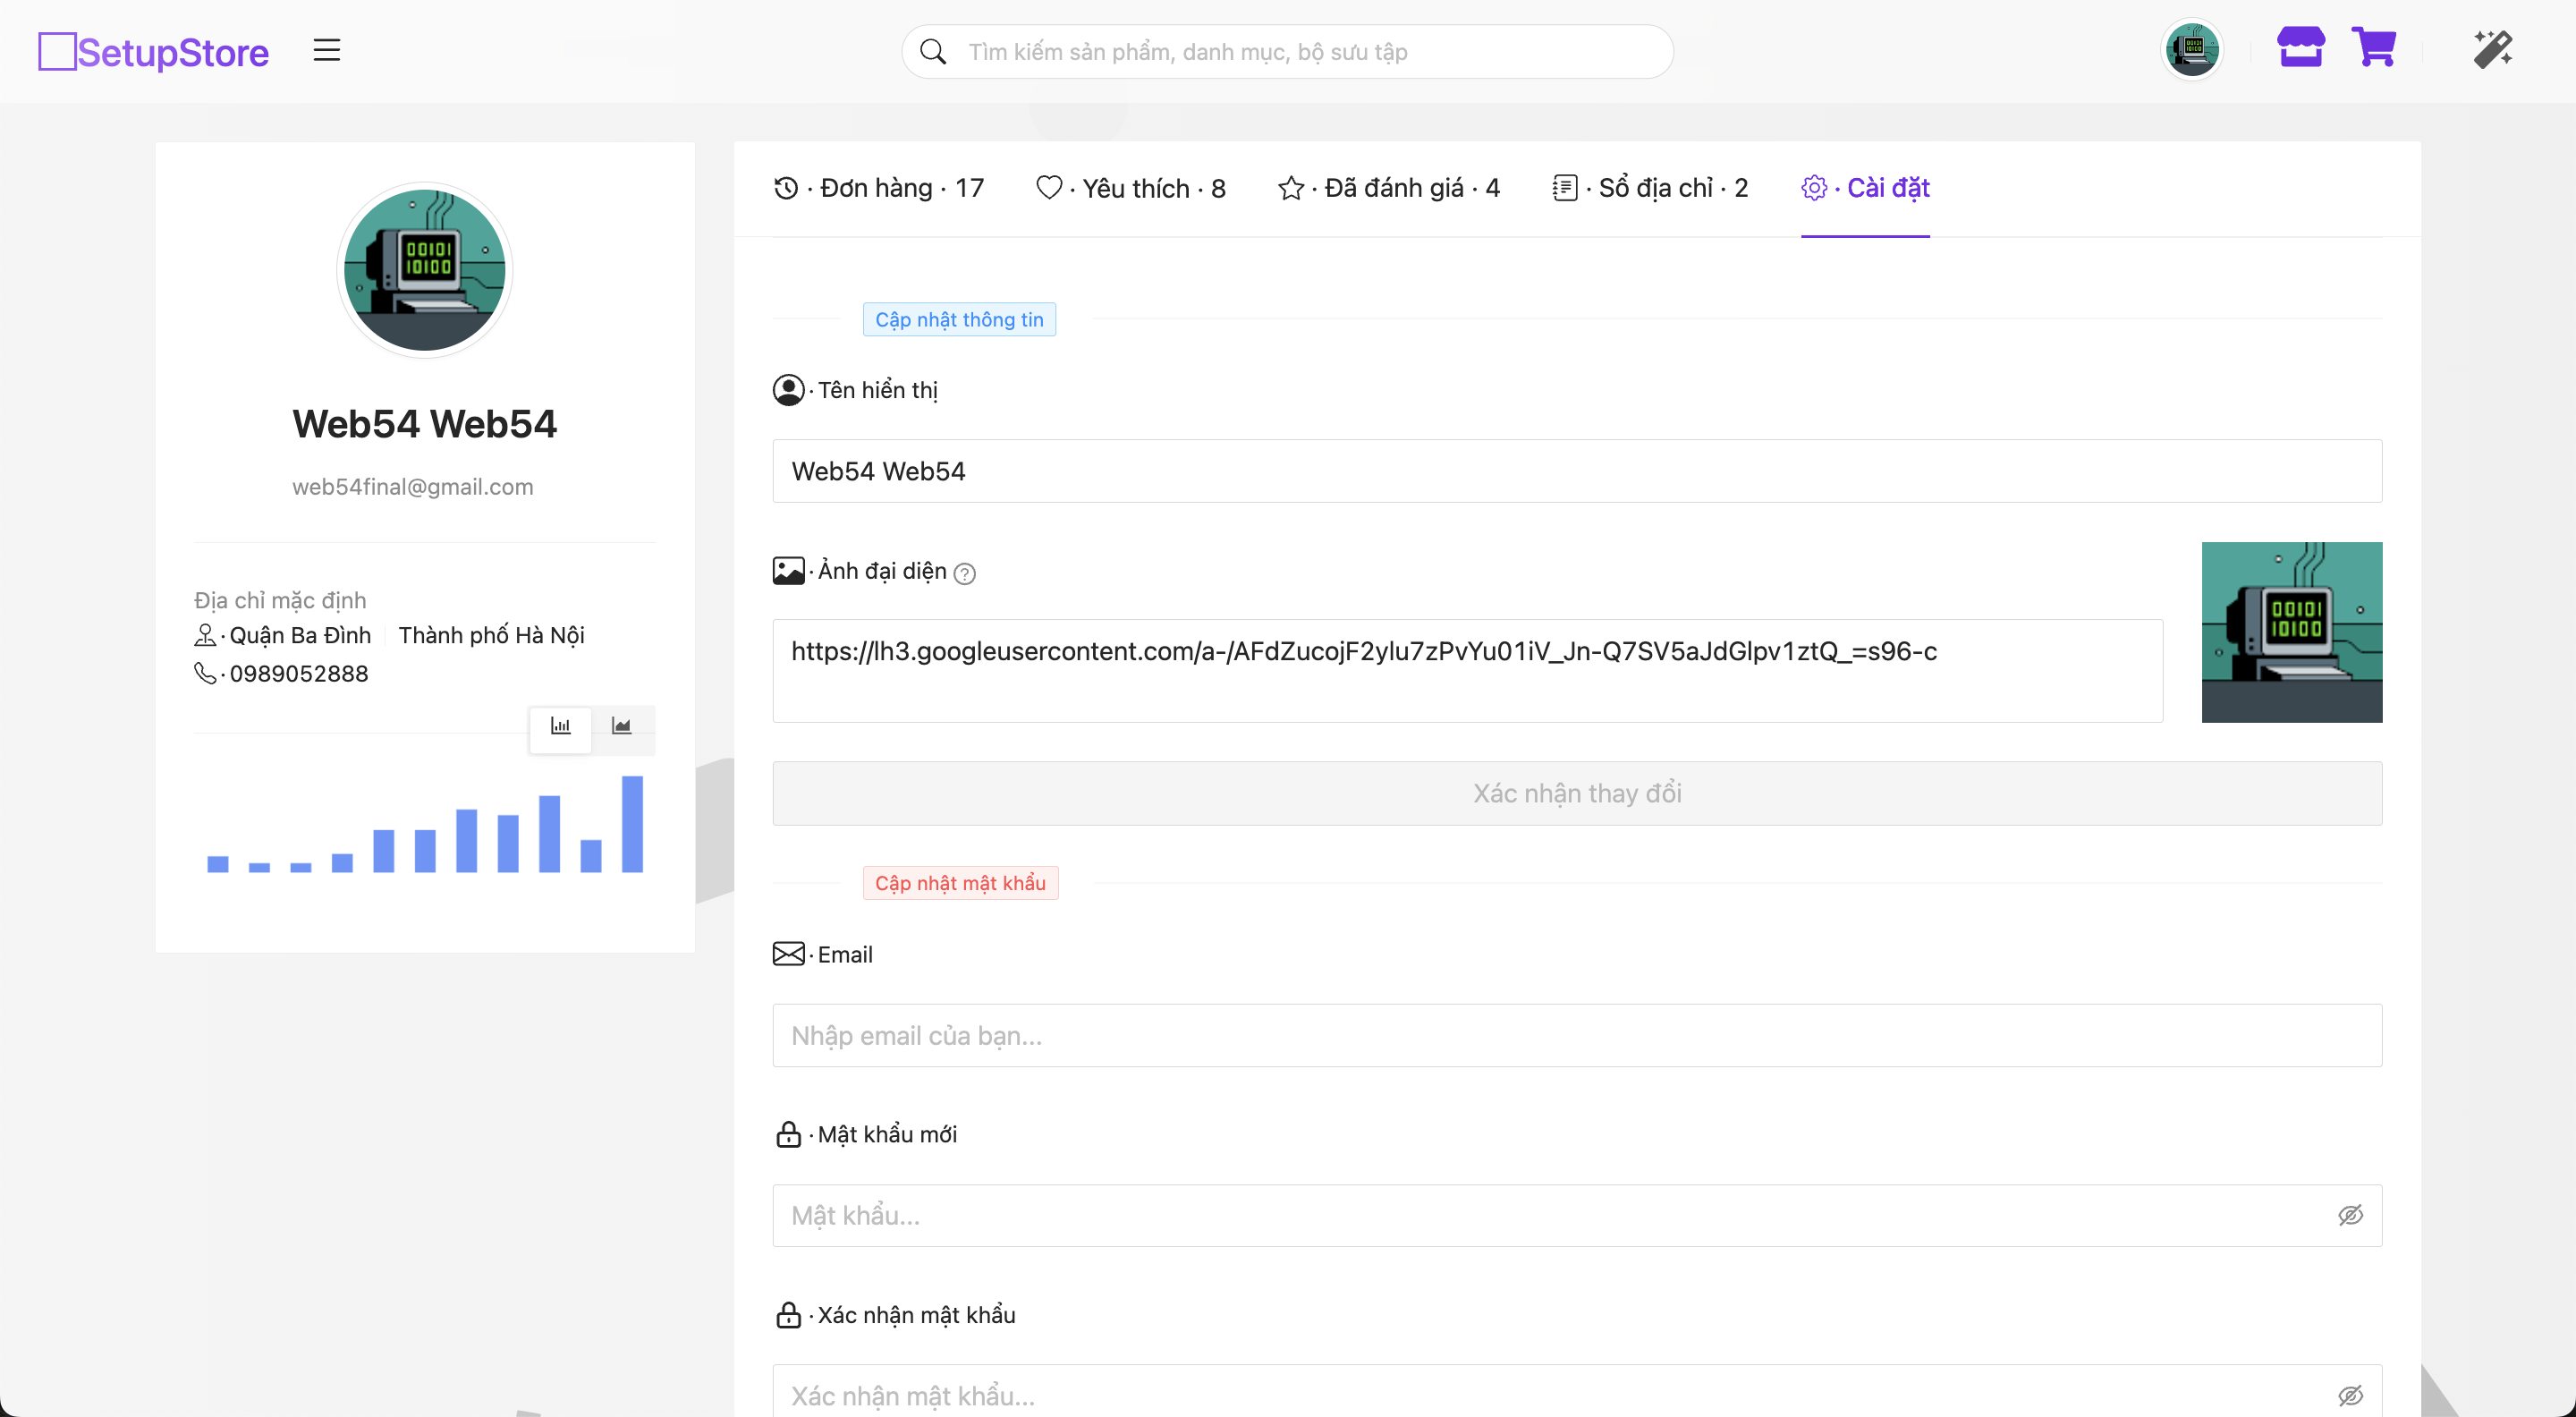Screen dimensions: 2576x1417
Task: Switch to the area chart view
Action: tap(622, 726)
